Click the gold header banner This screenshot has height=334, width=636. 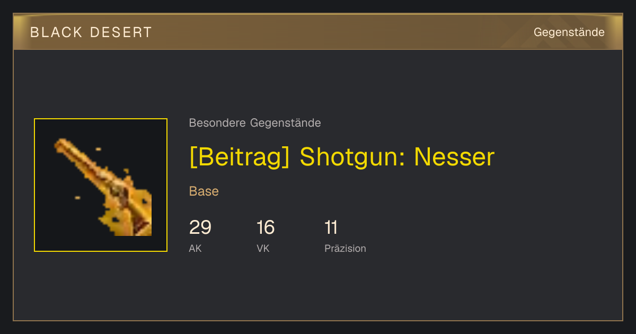coord(318,32)
